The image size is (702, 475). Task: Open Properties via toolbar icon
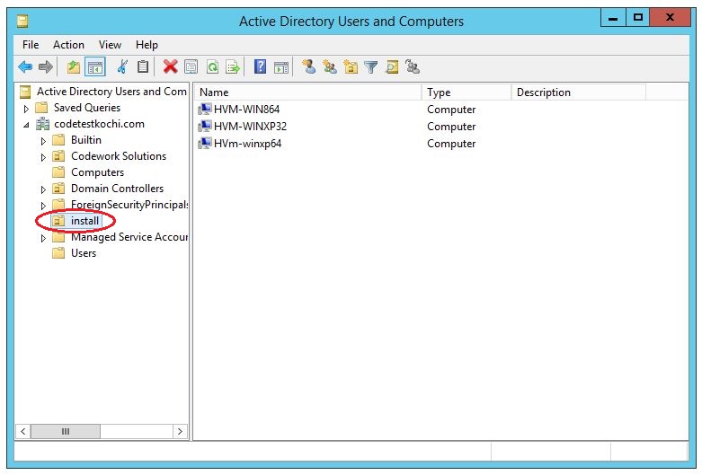[191, 67]
